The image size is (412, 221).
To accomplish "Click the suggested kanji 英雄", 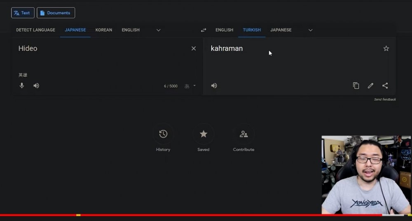I will pyautogui.click(x=23, y=75).
